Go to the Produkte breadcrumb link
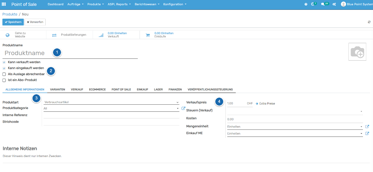Screen dimensions: 373x172 tap(10, 14)
